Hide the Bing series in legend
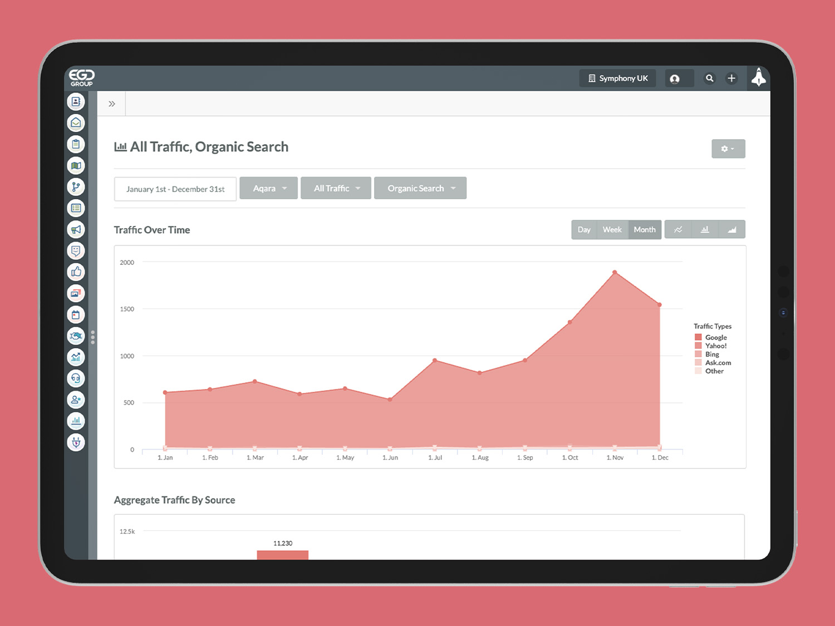835x626 pixels. click(x=711, y=354)
